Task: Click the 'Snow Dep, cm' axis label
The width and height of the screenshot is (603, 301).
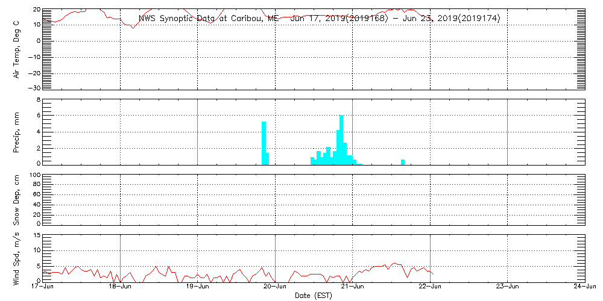Action: pyautogui.click(x=17, y=200)
